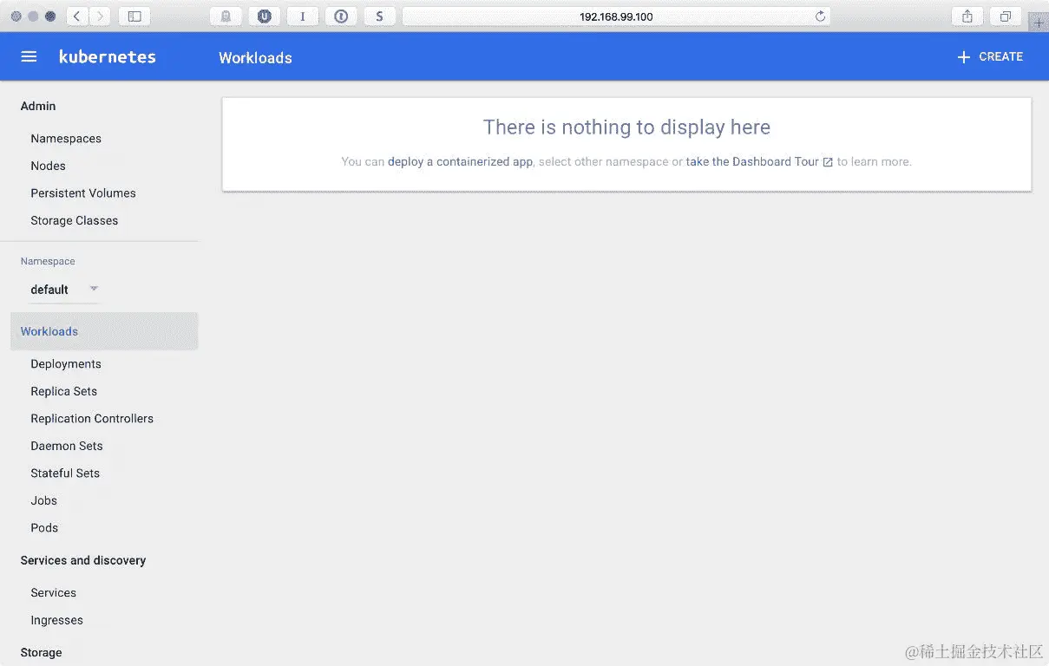Open take the Dashboard Tour link
Image resolution: width=1049 pixels, height=666 pixels.
[752, 161]
